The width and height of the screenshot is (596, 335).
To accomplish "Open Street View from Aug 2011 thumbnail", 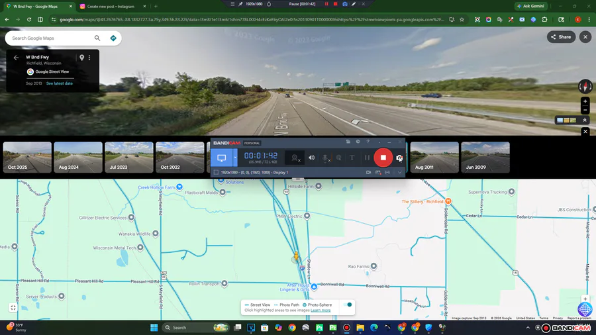I will [x=434, y=158].
